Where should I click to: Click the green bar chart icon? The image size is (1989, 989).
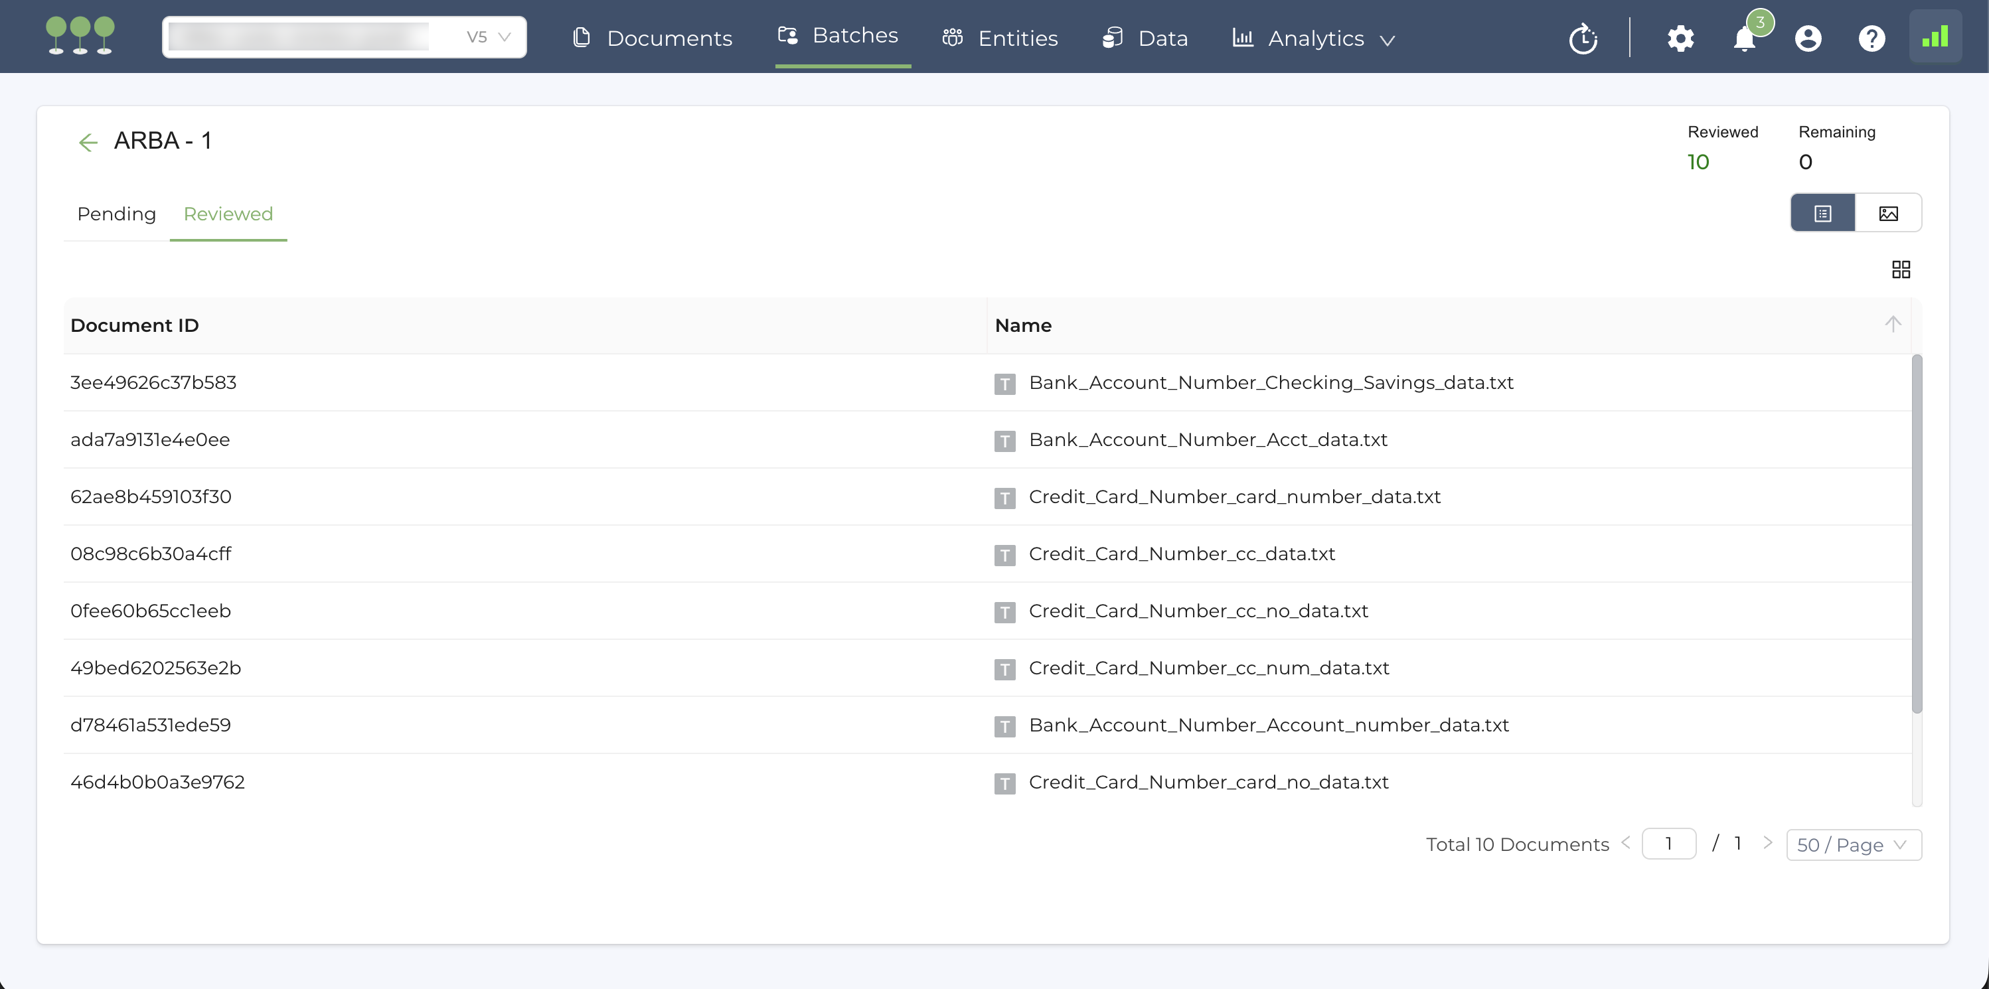click(1935, 37)
